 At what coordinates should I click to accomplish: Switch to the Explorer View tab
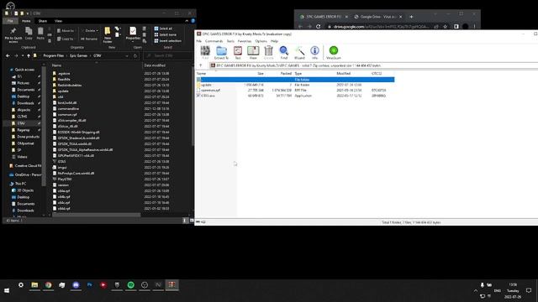(x=58, y=21)
